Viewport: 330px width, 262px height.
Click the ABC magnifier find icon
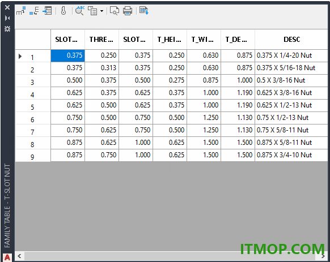coord(80,11)
